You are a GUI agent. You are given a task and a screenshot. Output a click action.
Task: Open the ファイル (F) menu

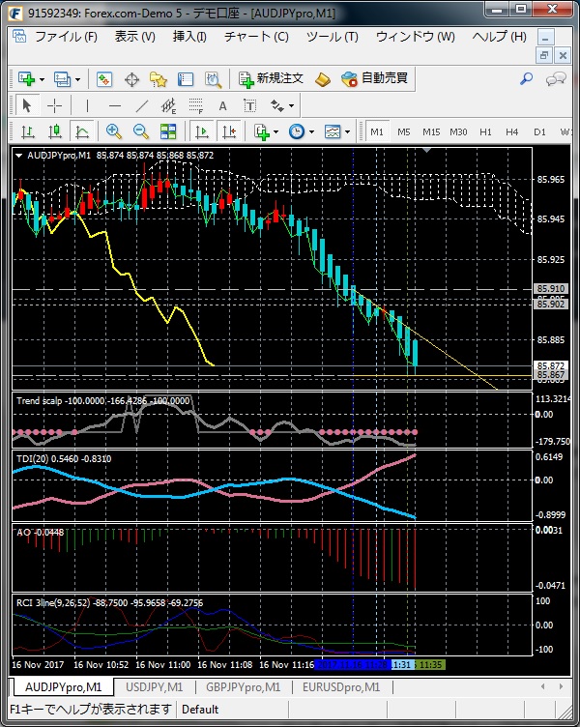click(67, 37)
